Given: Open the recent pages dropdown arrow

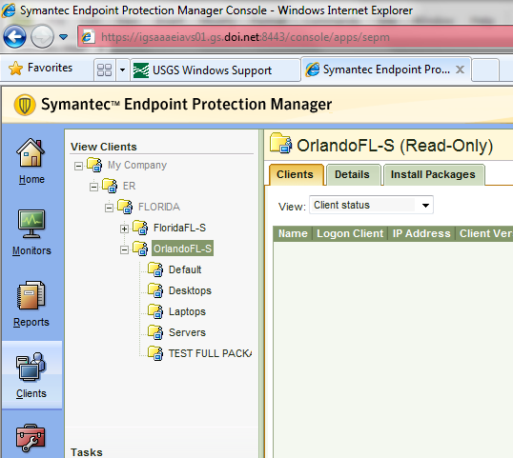Looking at the screenshot, I should [64, 36].
